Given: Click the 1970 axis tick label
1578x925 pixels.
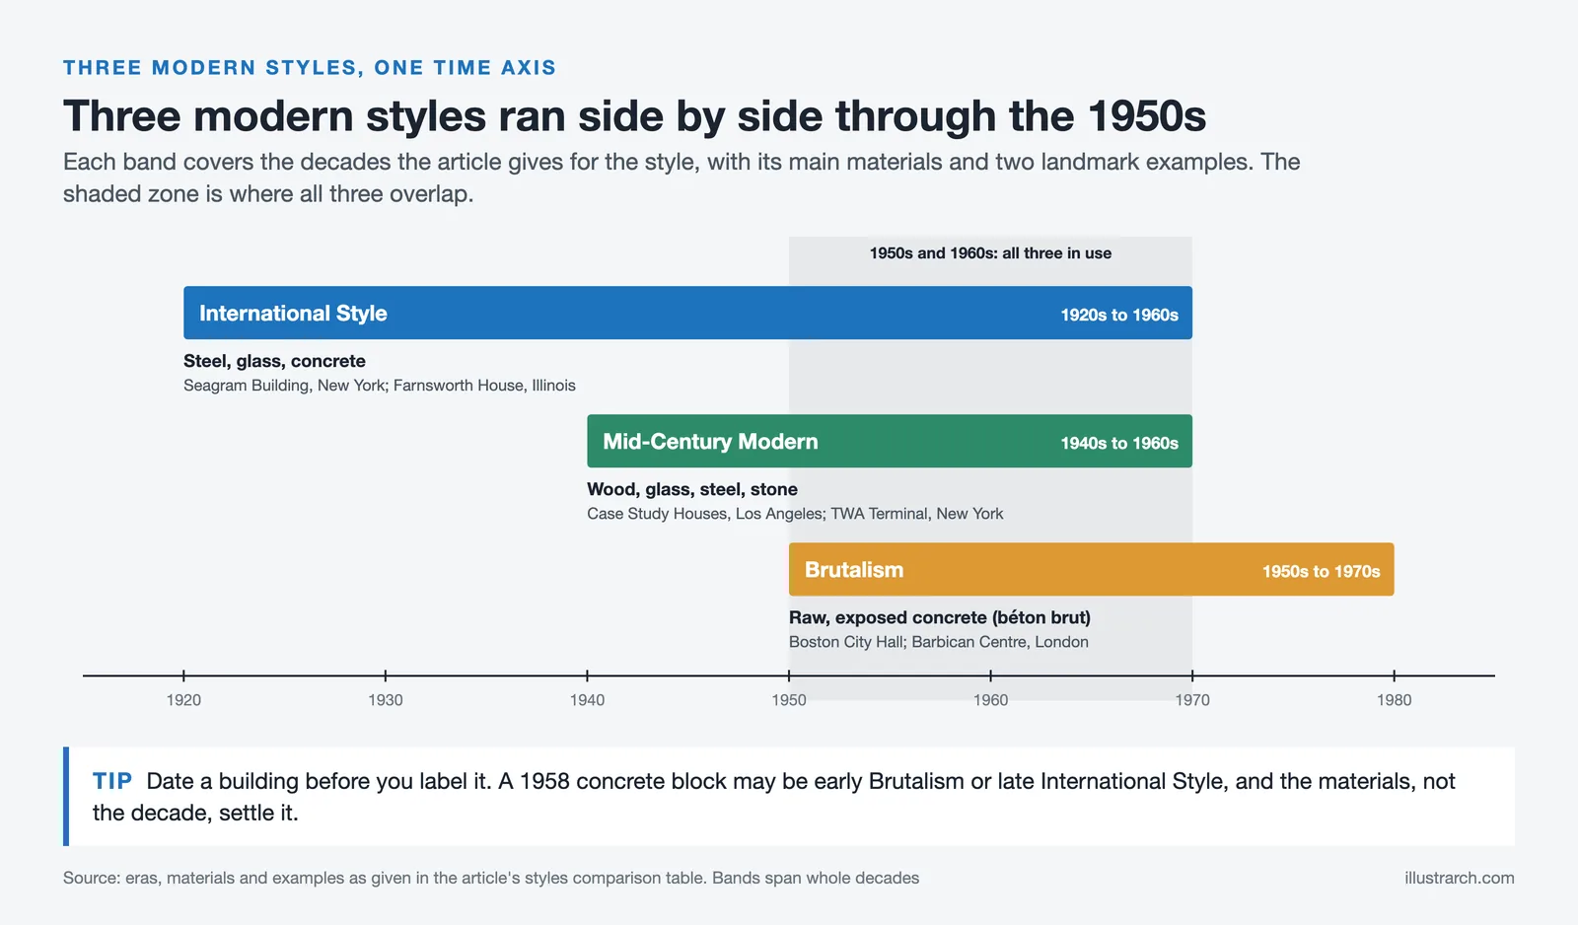Looking at the screenshot, I should pyautogui.click(x=1192, y=700).
